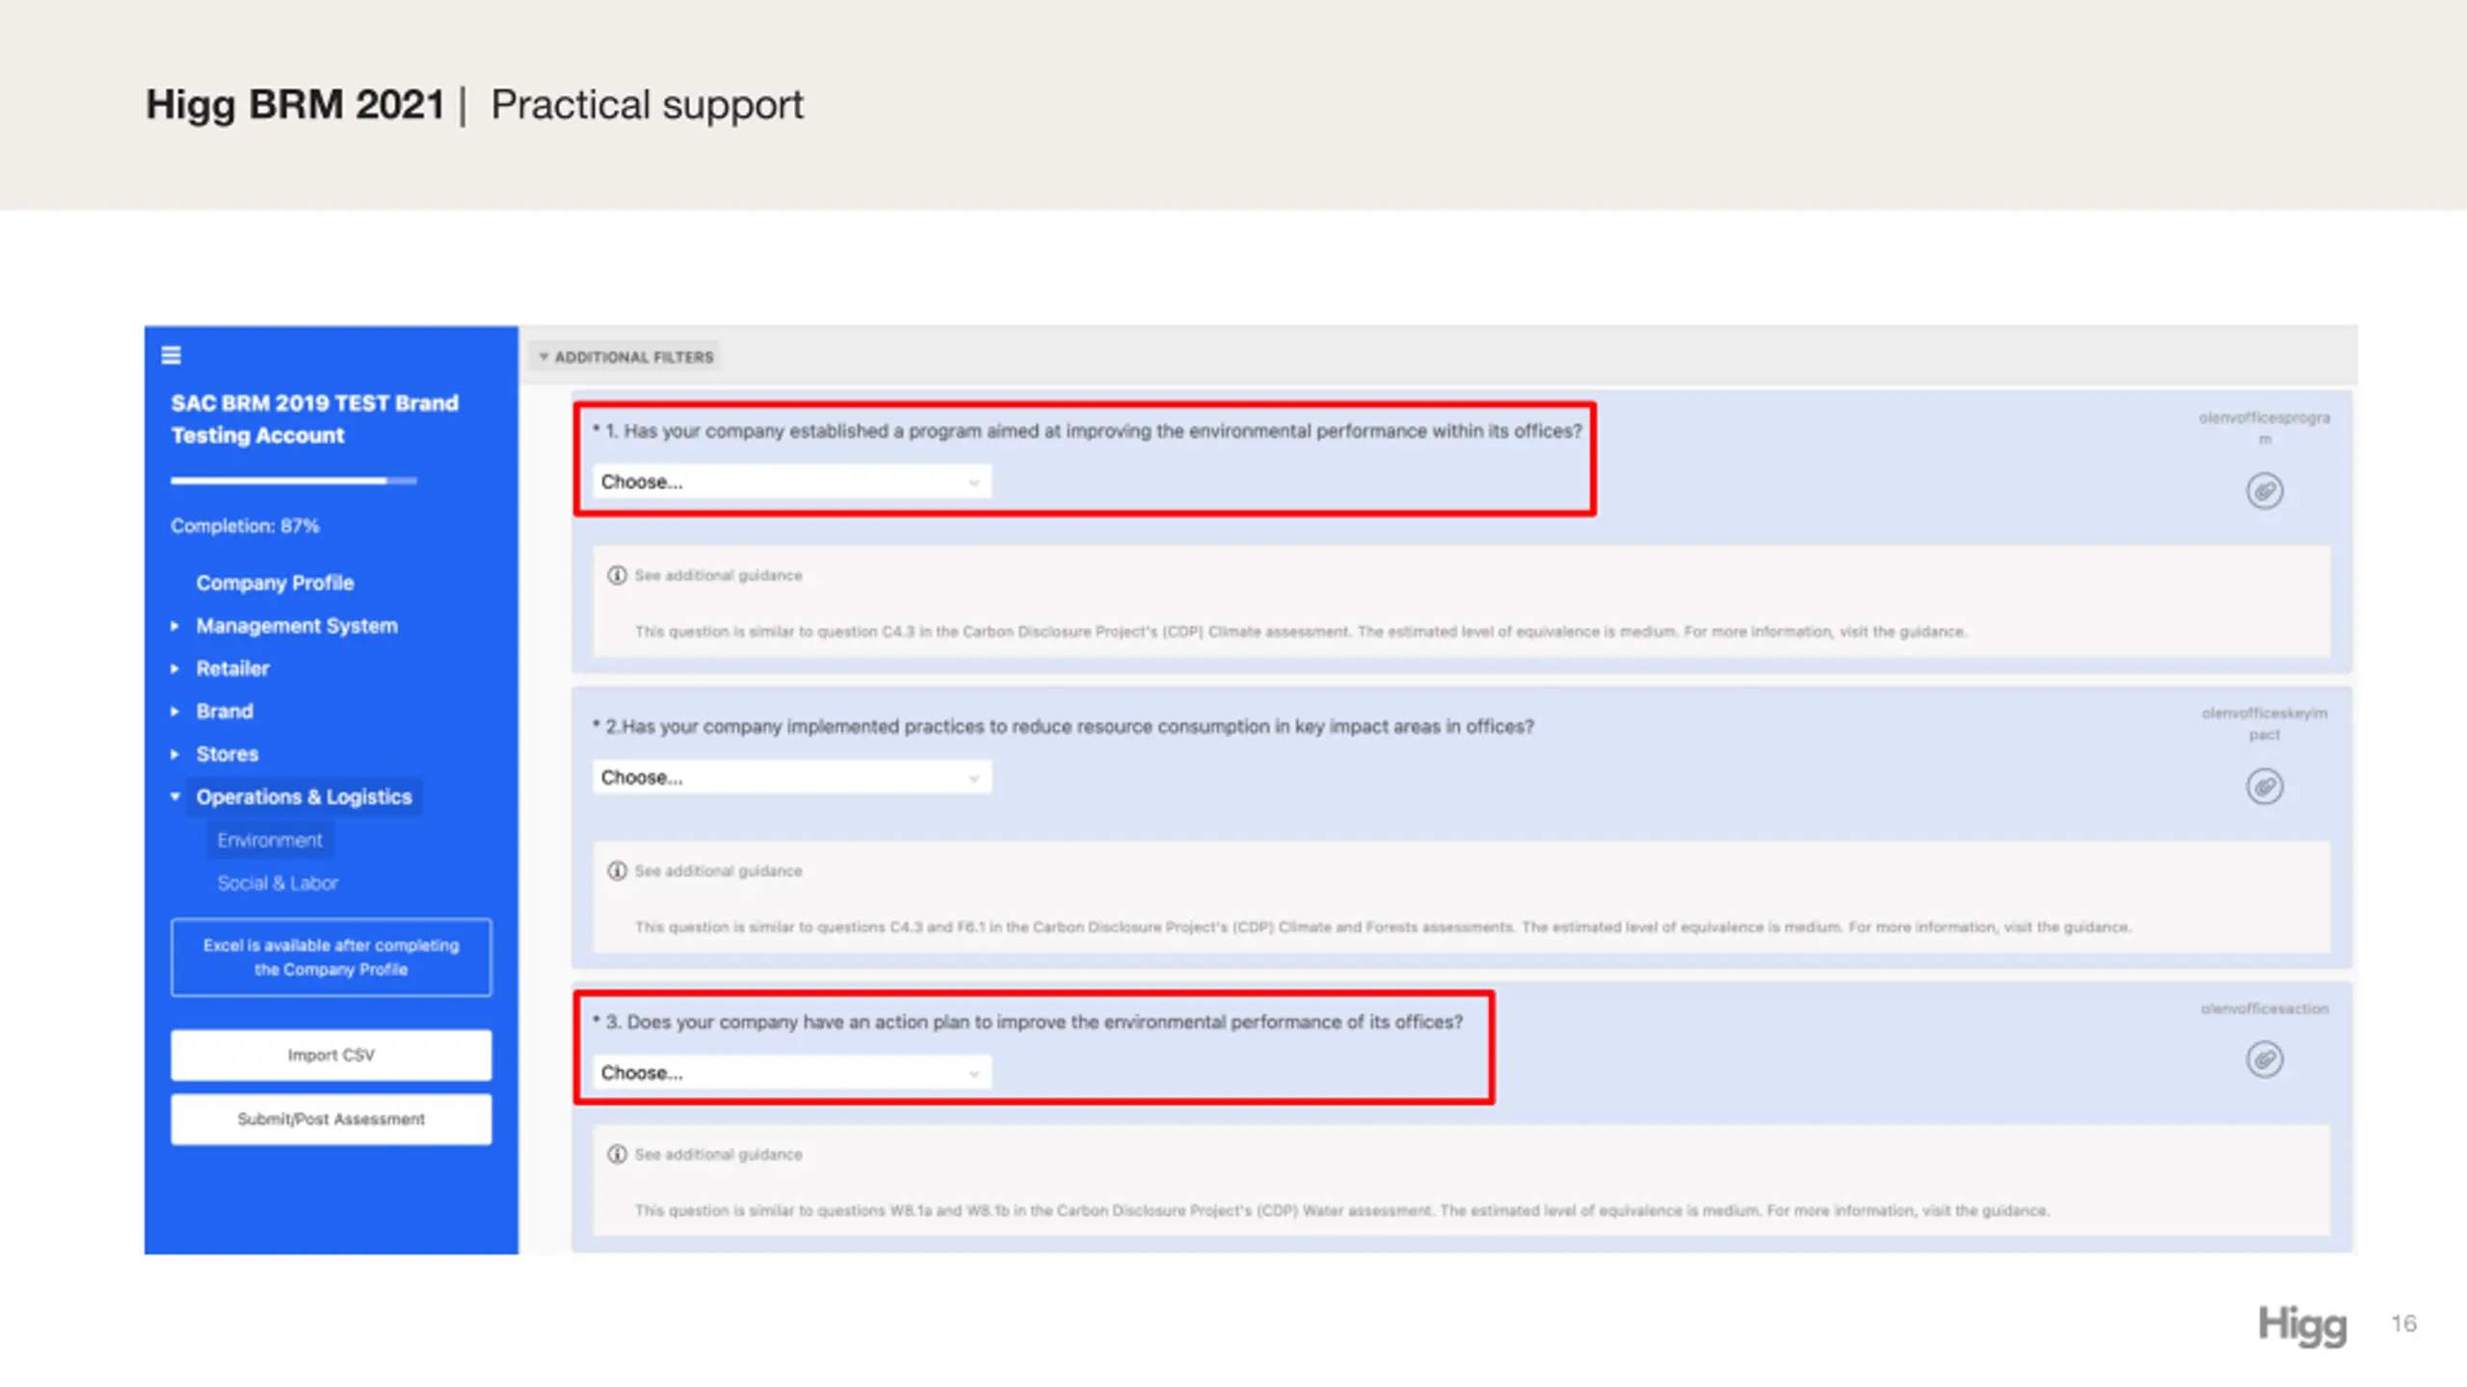Click See additional guidance under question 3
Screen dimensions: 2467x1387
coord(718,1154)
